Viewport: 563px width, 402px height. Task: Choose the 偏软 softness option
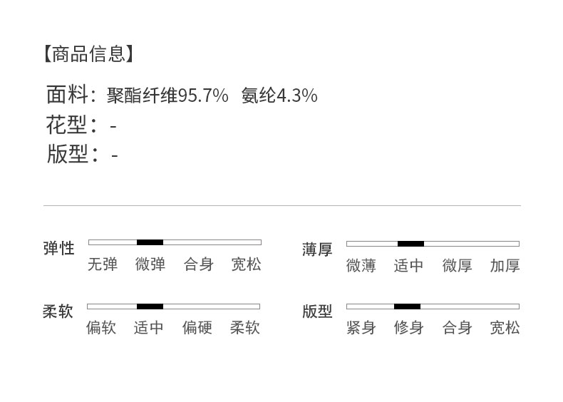tap(101, 328)
